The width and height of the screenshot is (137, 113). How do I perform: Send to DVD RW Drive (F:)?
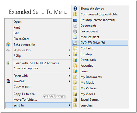[100, 43]
